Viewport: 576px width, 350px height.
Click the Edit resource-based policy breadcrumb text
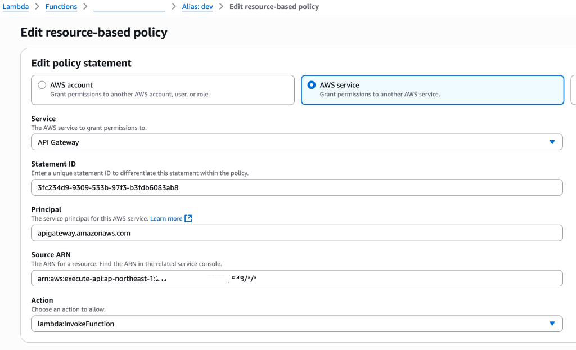point(274,7)
